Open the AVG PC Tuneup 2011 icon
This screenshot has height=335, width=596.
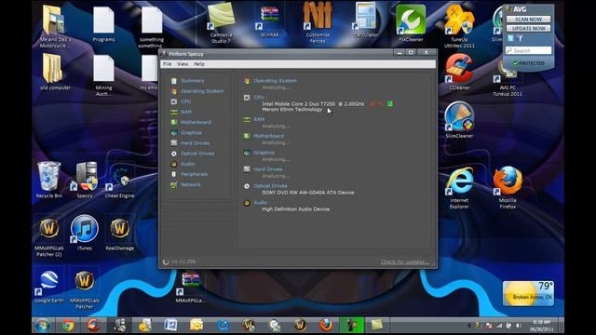(508, 76)
